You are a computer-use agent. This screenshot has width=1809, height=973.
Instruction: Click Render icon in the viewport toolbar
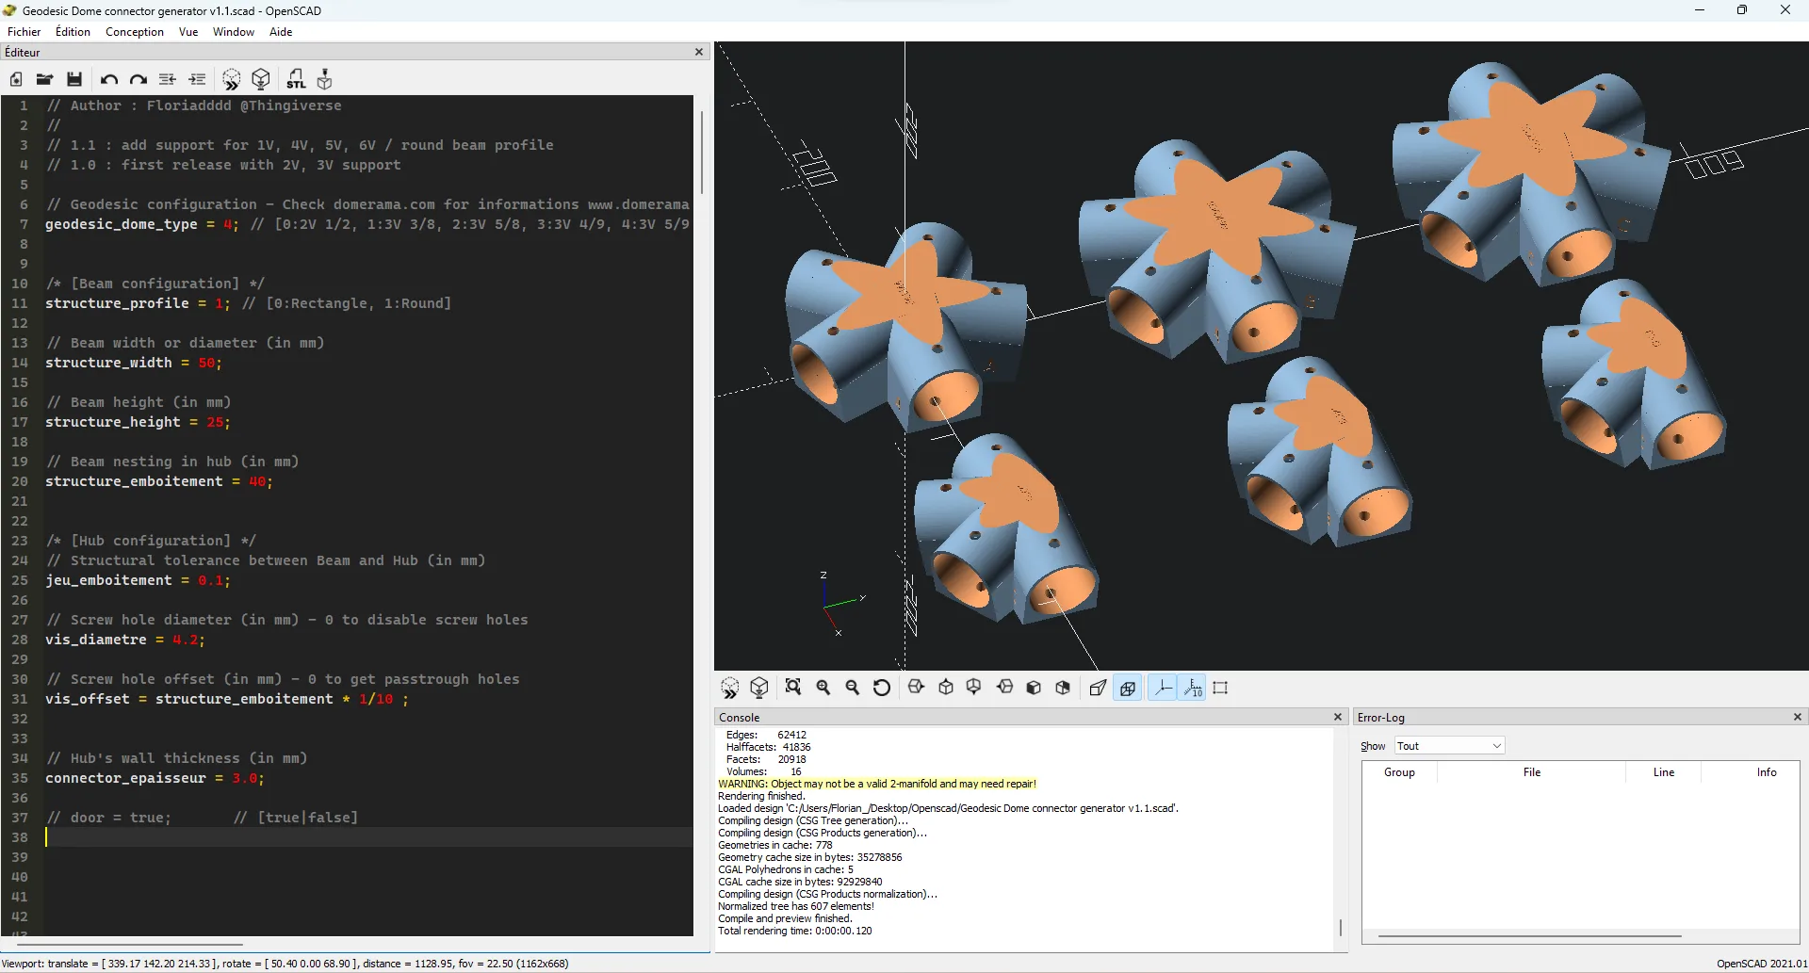click(x=759, y=688)
